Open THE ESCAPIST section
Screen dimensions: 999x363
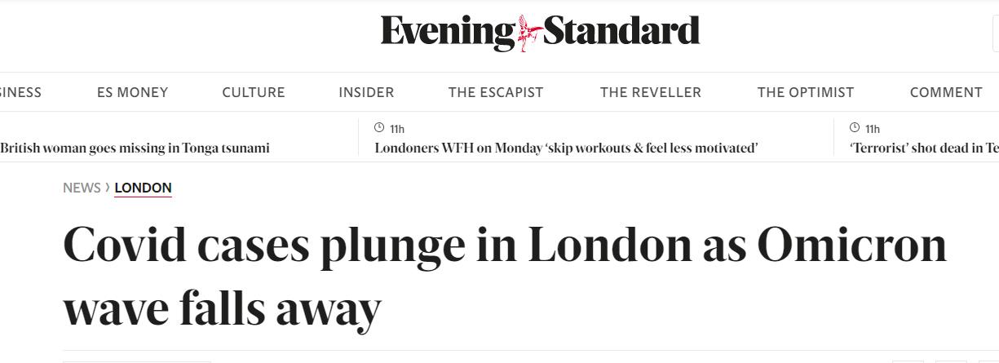[496, 92]
